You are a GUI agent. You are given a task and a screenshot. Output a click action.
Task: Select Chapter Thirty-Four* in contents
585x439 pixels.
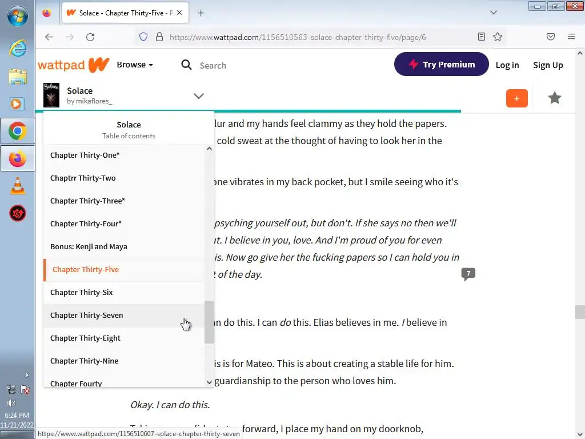click(124, 224)
